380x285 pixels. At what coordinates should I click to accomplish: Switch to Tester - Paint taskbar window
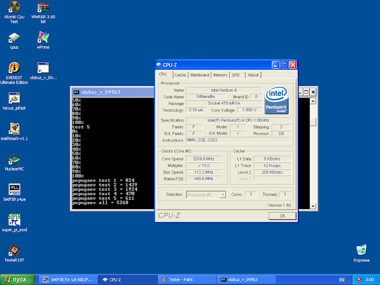[x=186, y=279]
